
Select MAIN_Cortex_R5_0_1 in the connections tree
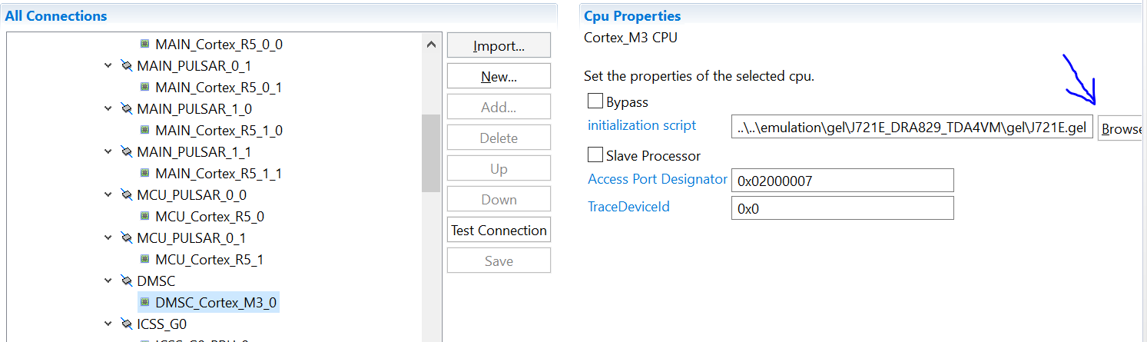(x=218, y=88)
